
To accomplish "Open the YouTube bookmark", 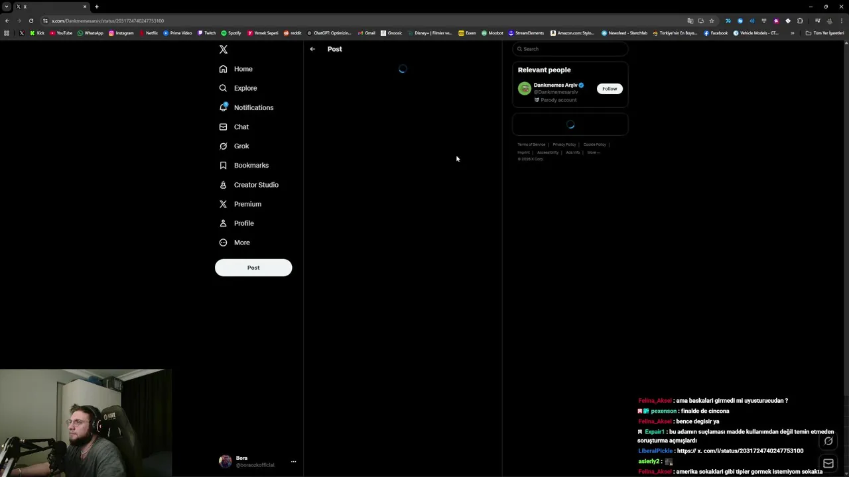I will coord(61,33).
